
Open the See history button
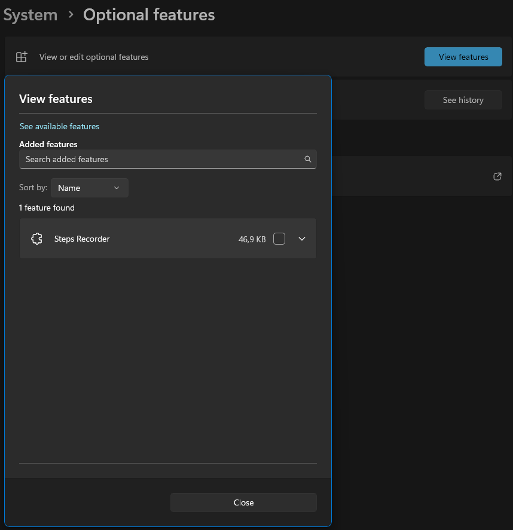pyautogui.click(x=463, y=100)
